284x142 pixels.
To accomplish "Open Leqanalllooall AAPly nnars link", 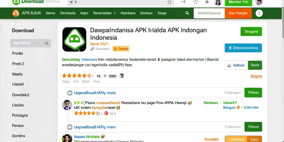I will point(95,127).
